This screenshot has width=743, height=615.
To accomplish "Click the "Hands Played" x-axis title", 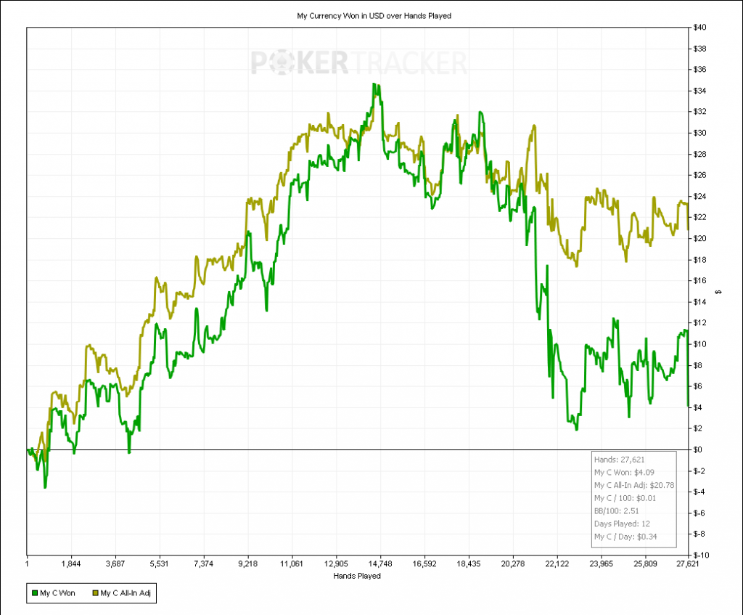I will tap(357, 576).
